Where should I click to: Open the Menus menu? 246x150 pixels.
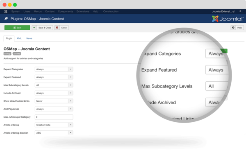(38, 11)
